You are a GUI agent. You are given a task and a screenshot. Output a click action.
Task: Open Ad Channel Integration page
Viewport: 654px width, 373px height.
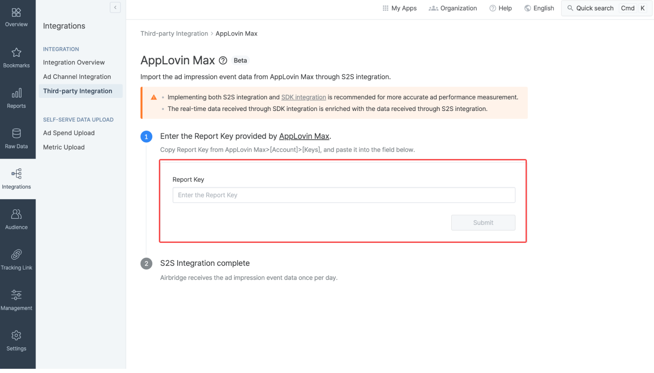click(77, 77)
